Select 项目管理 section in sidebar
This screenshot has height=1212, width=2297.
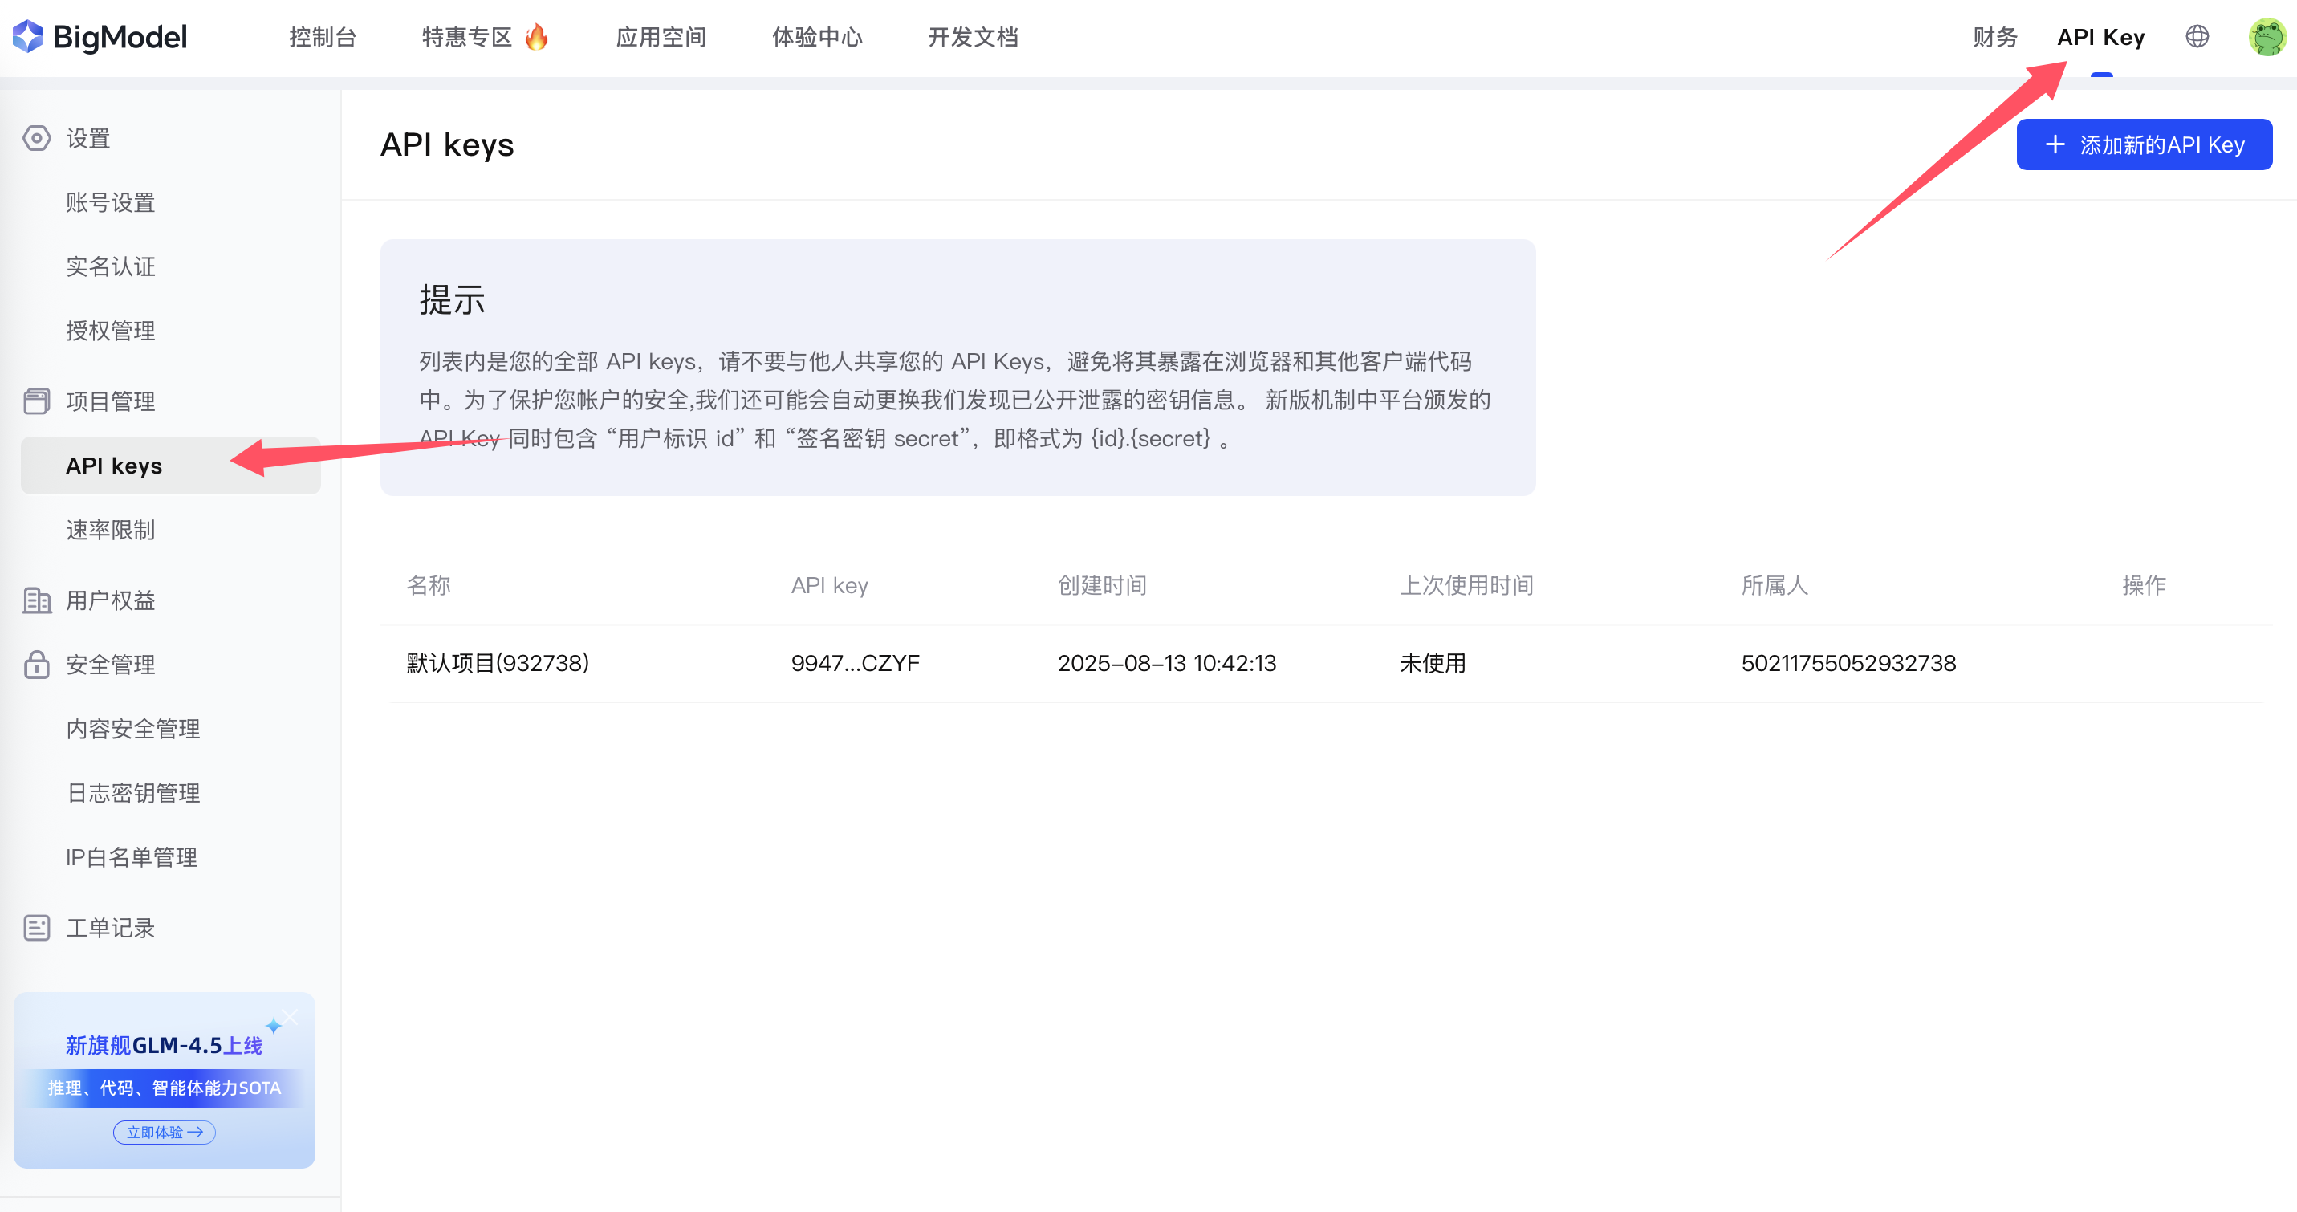coord(111,401)
